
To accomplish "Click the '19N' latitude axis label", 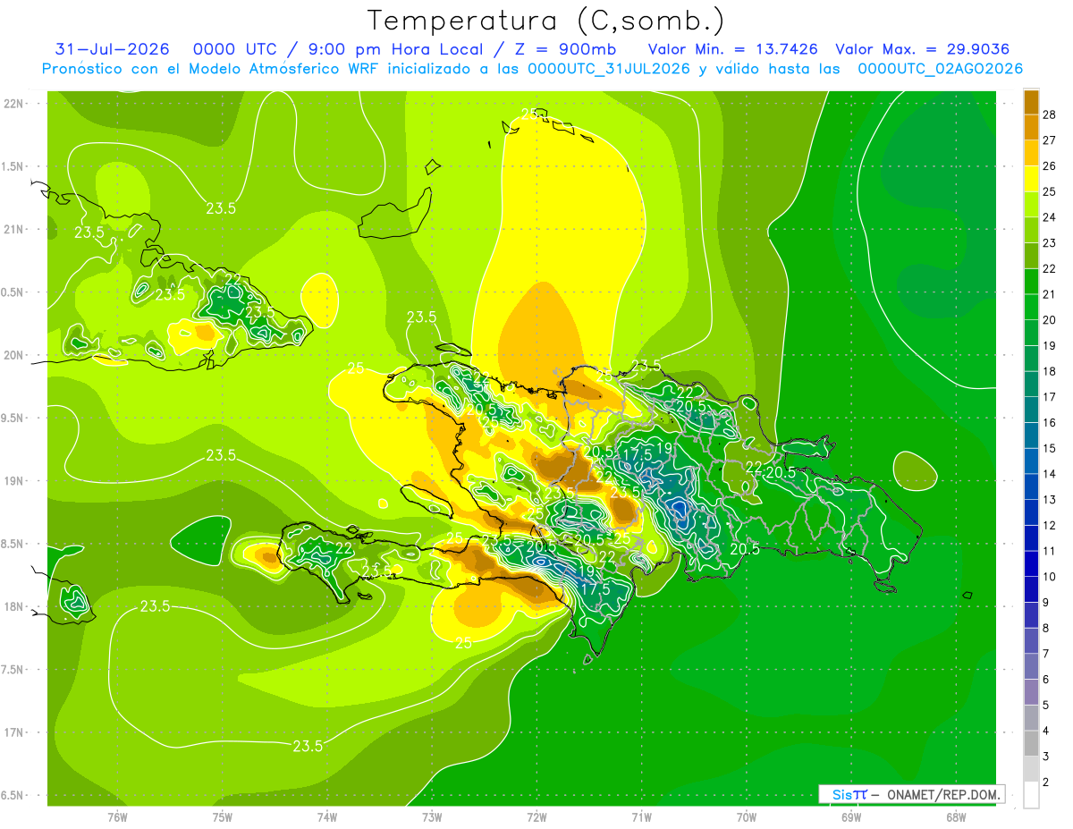I will point(14,481).
